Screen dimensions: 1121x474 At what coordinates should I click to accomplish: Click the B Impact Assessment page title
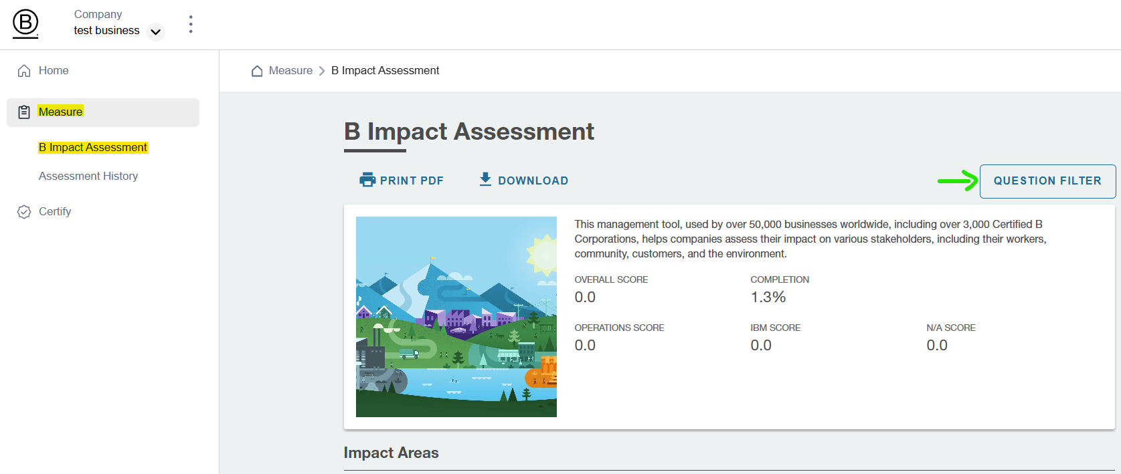(468, 132)
